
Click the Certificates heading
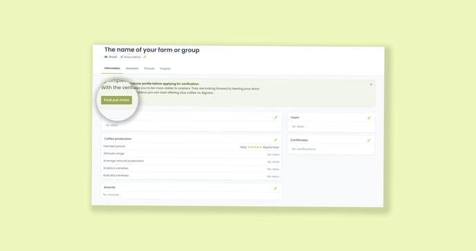coord(299,140)
